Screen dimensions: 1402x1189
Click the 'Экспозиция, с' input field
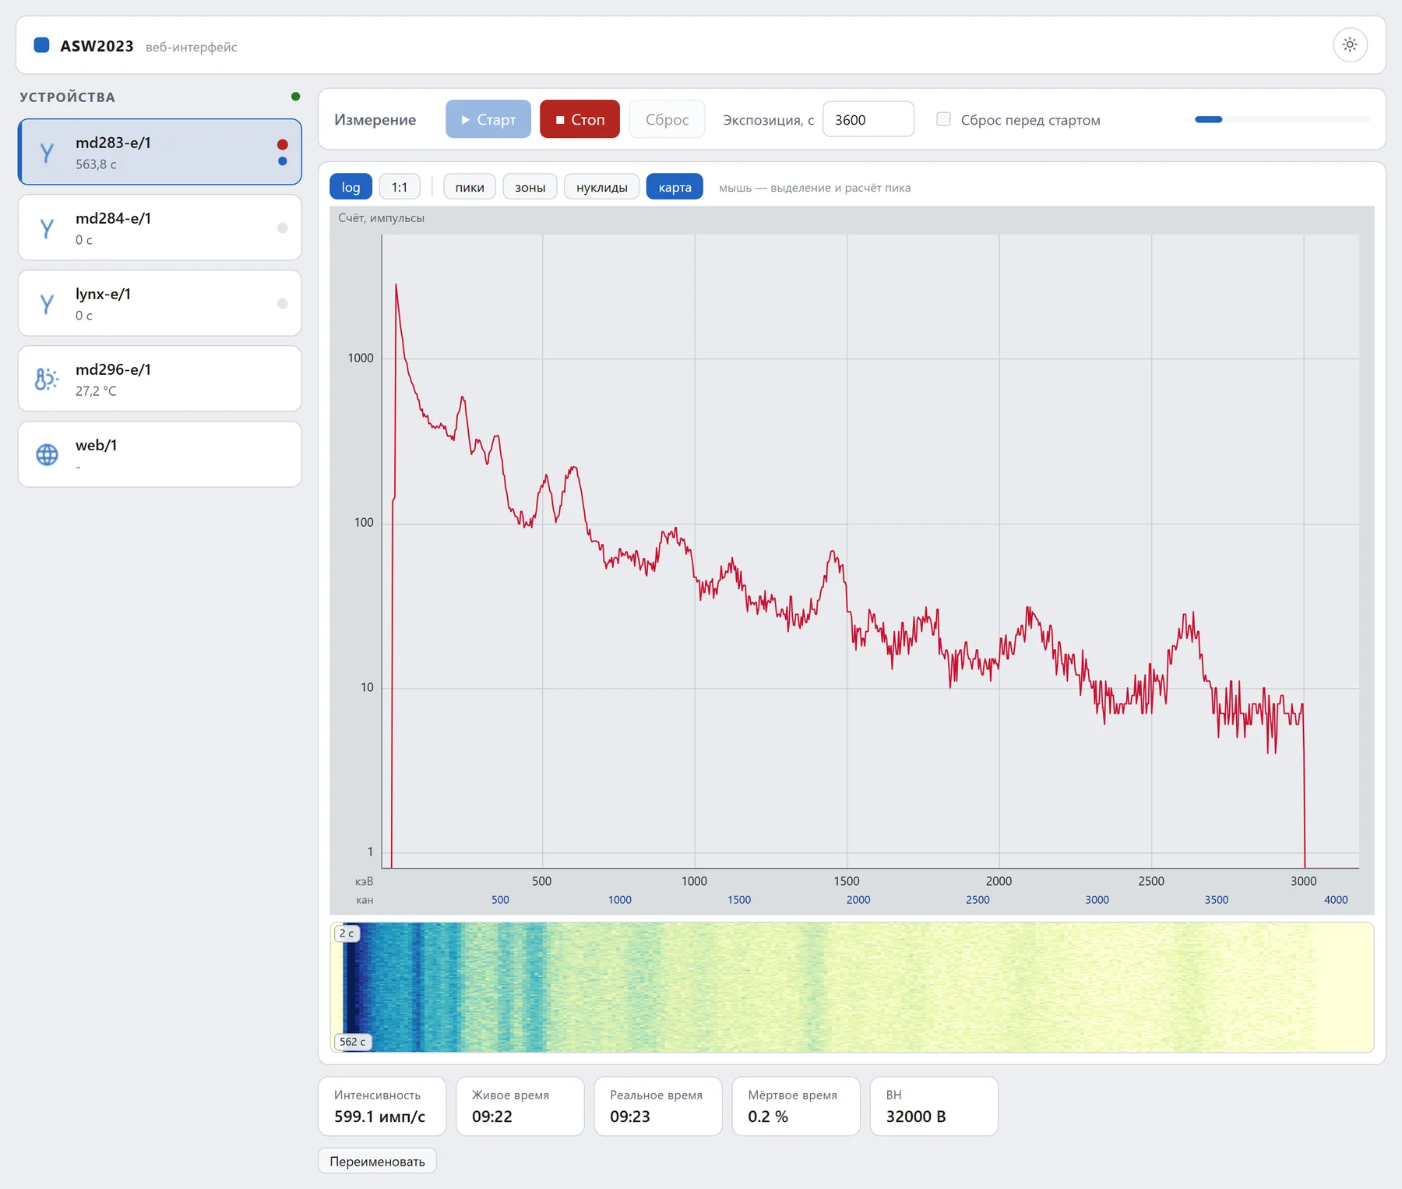(x=868, y=119)
